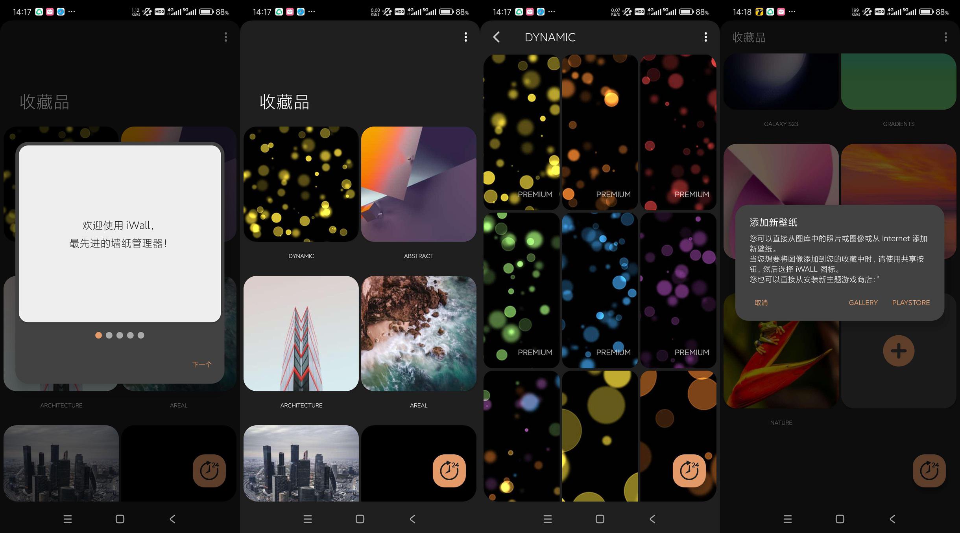The height and width of the screenshot is (533, 960).
Task: Open the three-dot menu on the second collections screen
Action: (x=465, y=37)
